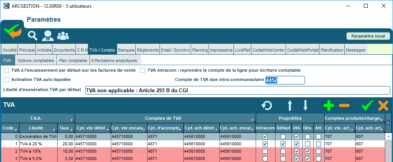
Task: Add a new TVA row with plus
Action: tap(329, 105)
